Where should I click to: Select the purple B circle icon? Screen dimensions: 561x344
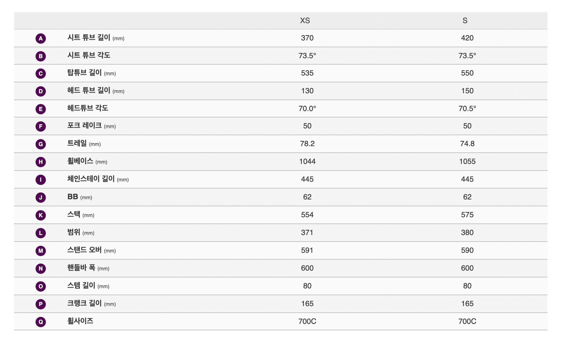41,56
